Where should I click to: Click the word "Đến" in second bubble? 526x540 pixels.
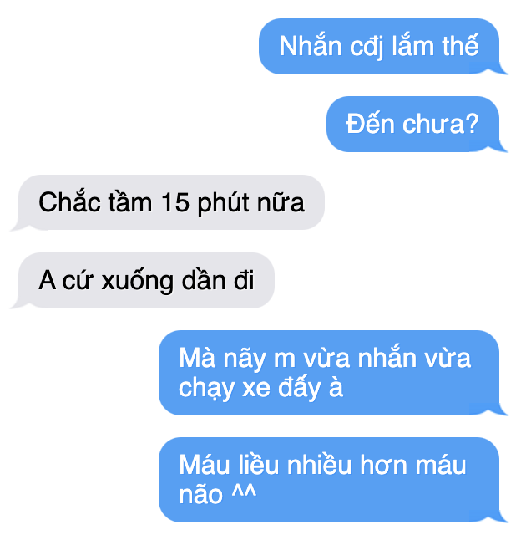click(370, 123)
